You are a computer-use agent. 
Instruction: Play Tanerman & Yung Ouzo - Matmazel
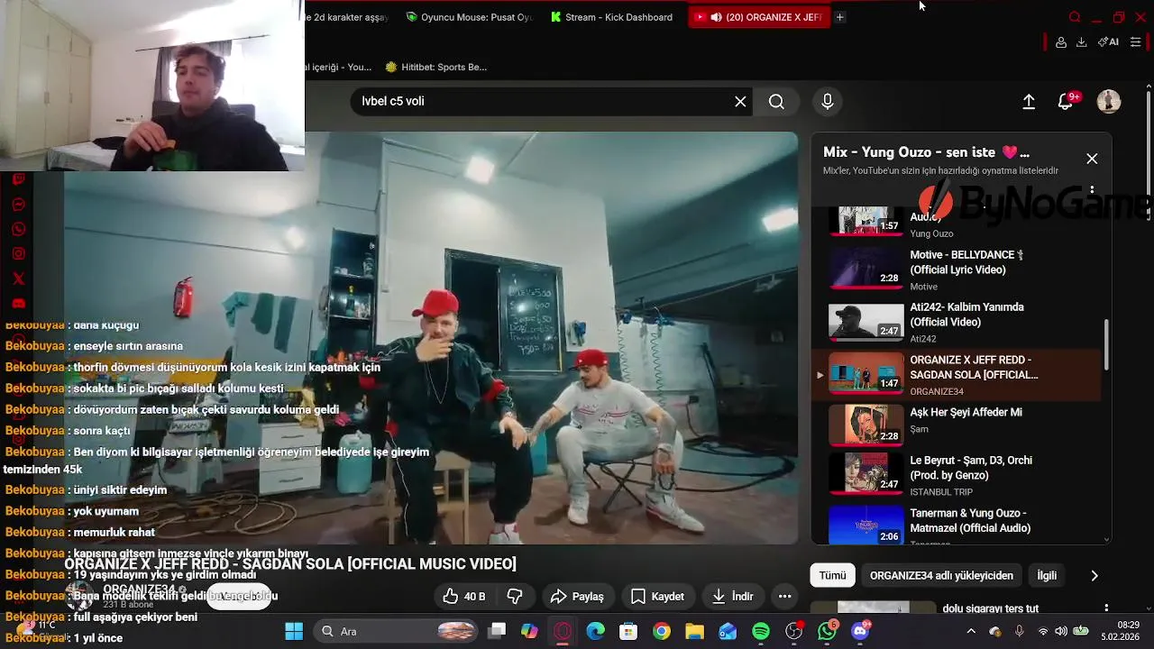pos(956,524)
